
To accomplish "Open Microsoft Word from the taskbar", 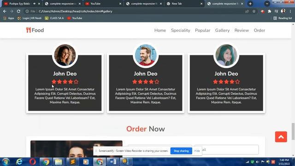I will click(113, 162).
